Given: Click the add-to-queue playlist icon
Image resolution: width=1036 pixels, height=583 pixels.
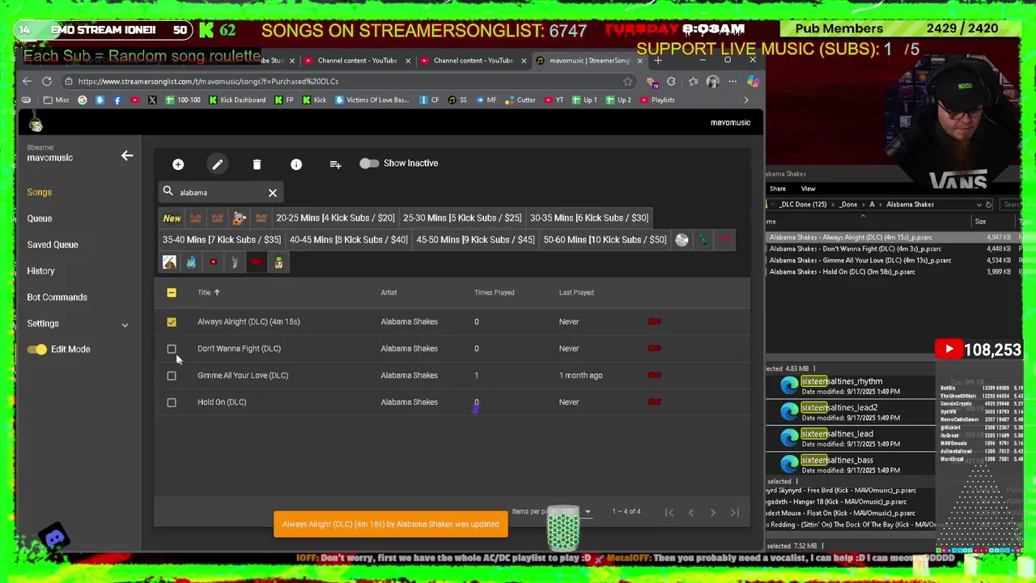Looking at the screenshot, I should point(335,164).
